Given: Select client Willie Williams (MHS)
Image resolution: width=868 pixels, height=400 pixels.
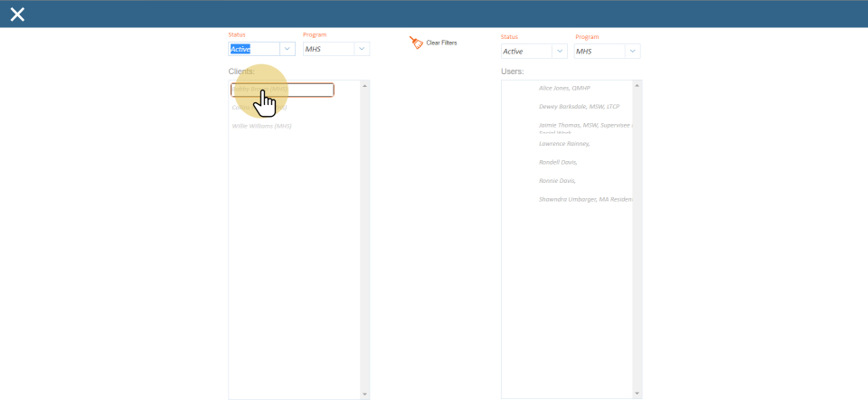Looking at the screenshot, I should [261, 126].
